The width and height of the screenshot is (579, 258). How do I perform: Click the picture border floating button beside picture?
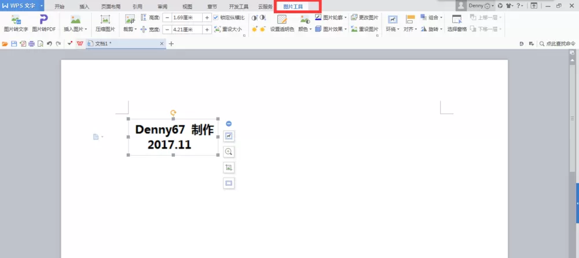[229, 183]
